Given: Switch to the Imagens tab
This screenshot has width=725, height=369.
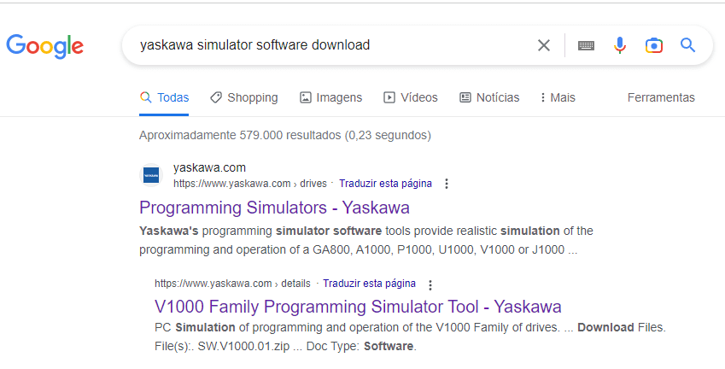Looking at the screenshot, I should tap(330, 97).
